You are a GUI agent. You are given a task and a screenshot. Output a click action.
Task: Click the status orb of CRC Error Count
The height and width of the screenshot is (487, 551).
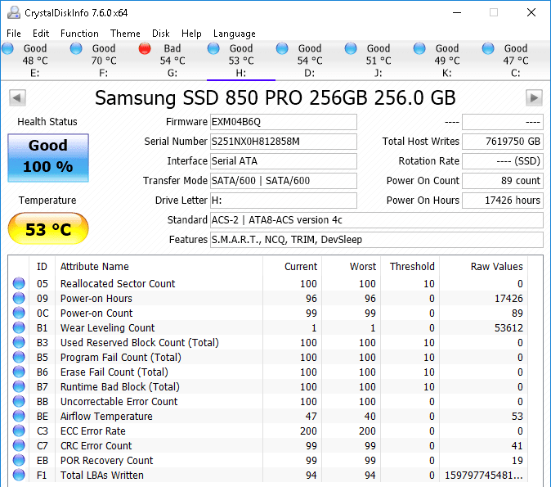(x=19, y=445)
